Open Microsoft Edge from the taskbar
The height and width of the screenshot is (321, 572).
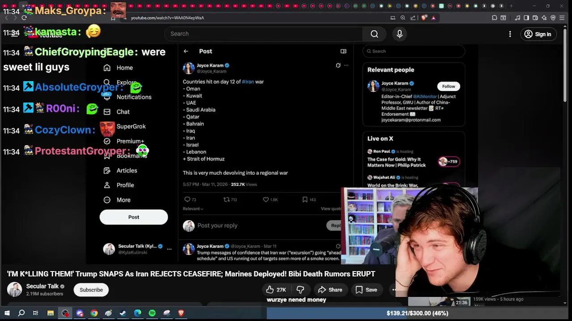(x=138, y=313)
